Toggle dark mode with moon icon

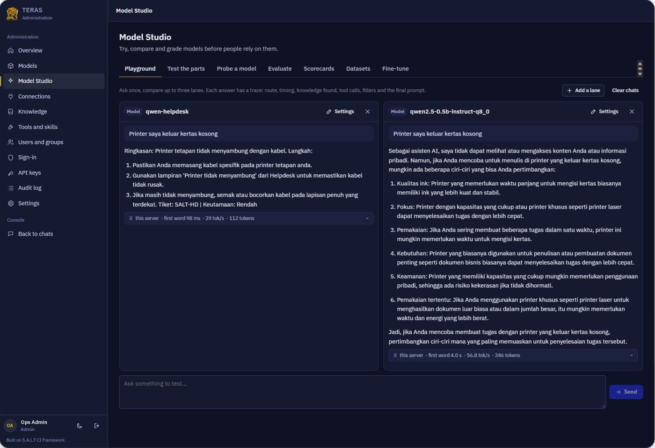click(x=80, y=426)
